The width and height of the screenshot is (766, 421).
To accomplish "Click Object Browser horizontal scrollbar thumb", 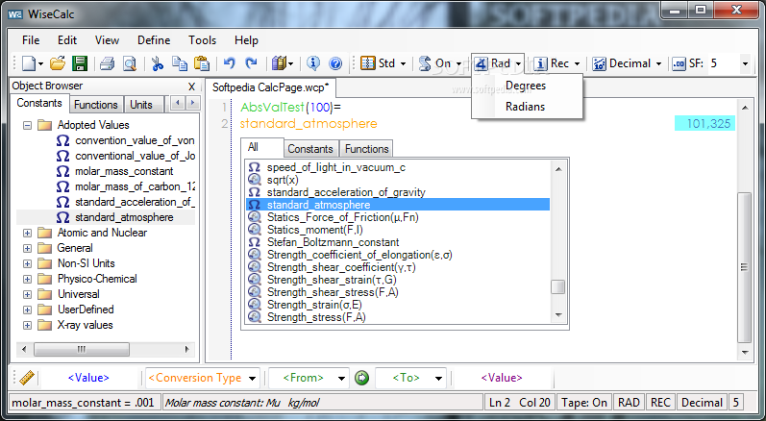I will pos(82,349).
